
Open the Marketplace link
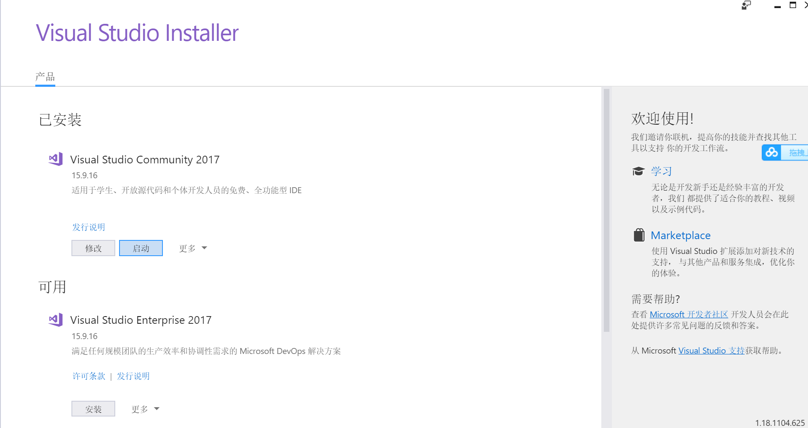[680, 235]
